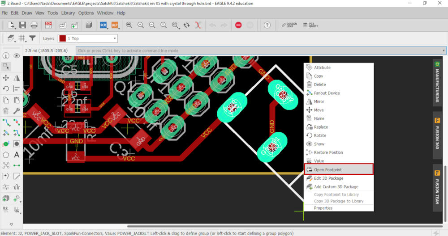Select the Meander tool
The image size is (448, 236).
pos(17,187)
